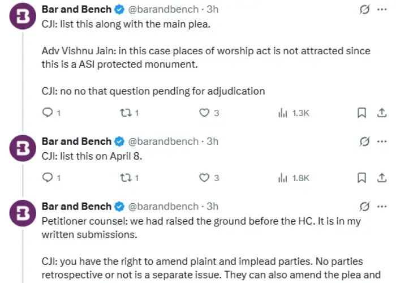The image size is (396, 283).
Task: View analytics showing 1.8K views
Action: pyautogui.click(x=294, y=178)
